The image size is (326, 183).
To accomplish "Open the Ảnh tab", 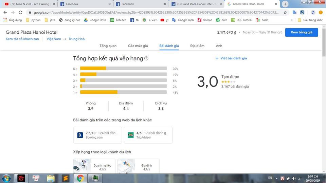I will click(x=219, y=46).
